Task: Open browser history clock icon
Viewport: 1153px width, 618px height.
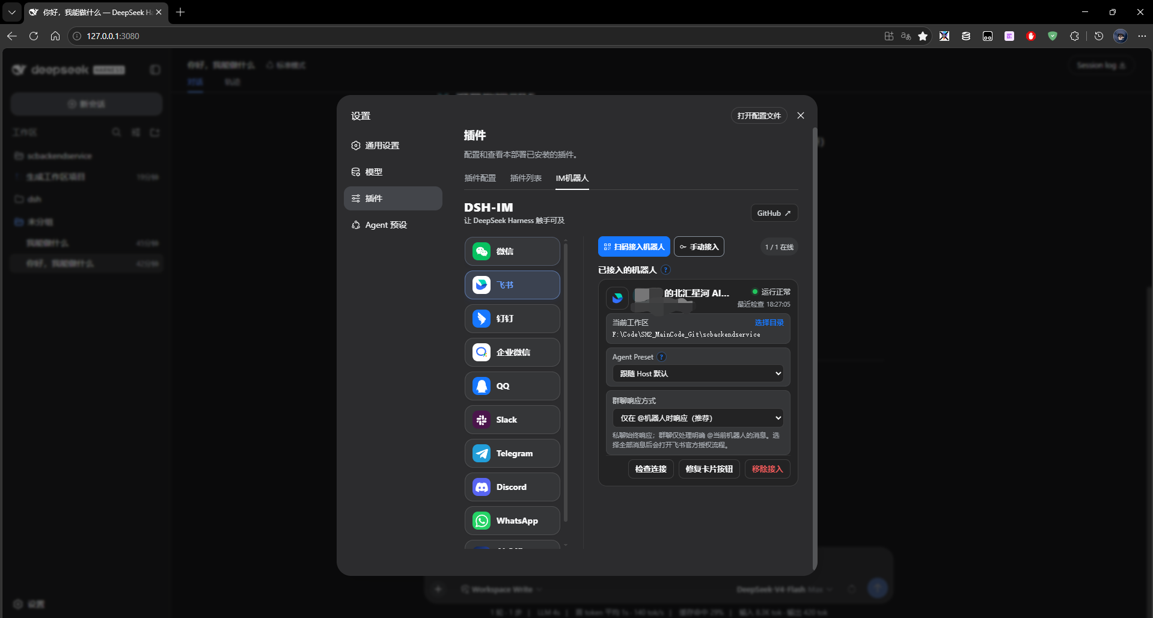Action: (x=1099, y=36)
